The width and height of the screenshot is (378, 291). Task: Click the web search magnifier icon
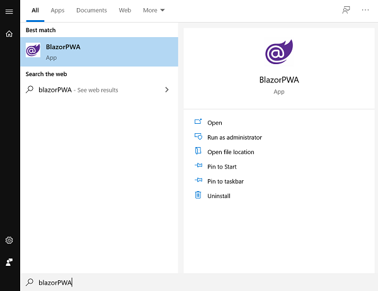coord(30,89)
